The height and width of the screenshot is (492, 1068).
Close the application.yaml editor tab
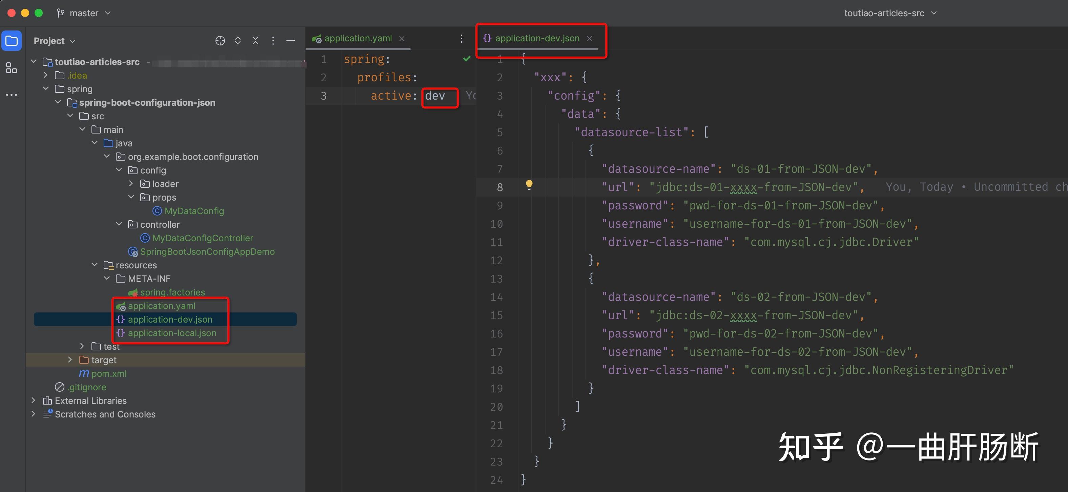pos(402,39)
